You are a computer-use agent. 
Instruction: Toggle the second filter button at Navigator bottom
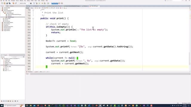click(4, 101)
